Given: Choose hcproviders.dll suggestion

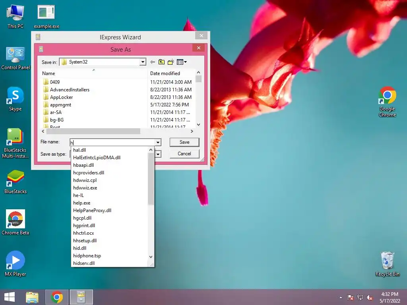Looking at the screenshot, I should click(x=109, y=172).
